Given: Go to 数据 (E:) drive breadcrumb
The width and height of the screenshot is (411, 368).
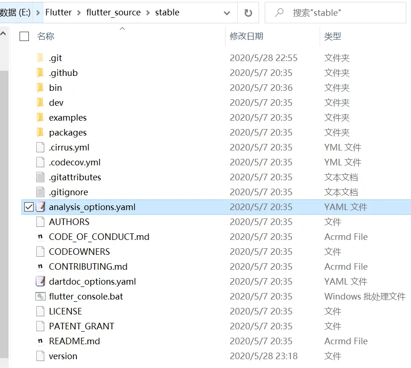Looking at the screenshot, I should pos(15,12).
